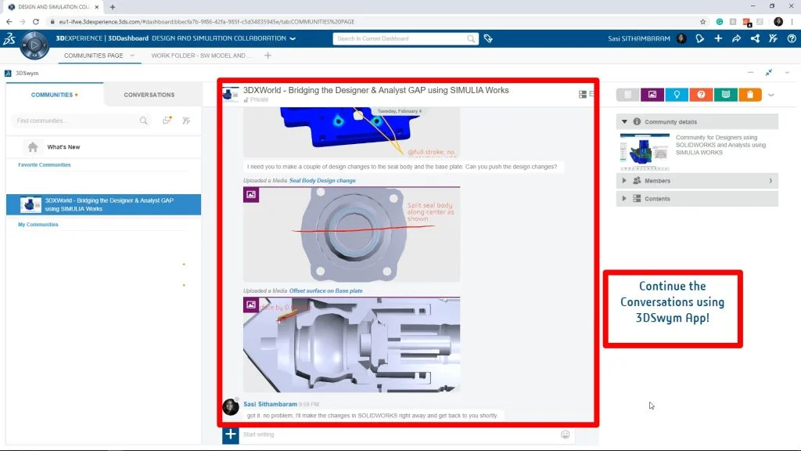Click the tag icon next to search bar
This screenshot has width=801, height=451.
[488, 38]
